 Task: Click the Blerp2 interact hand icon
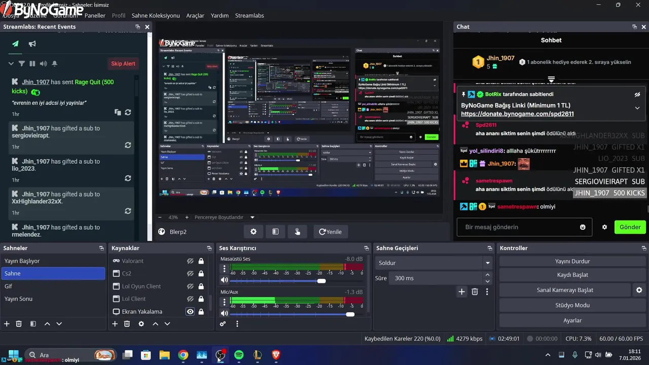pos(298,232)
